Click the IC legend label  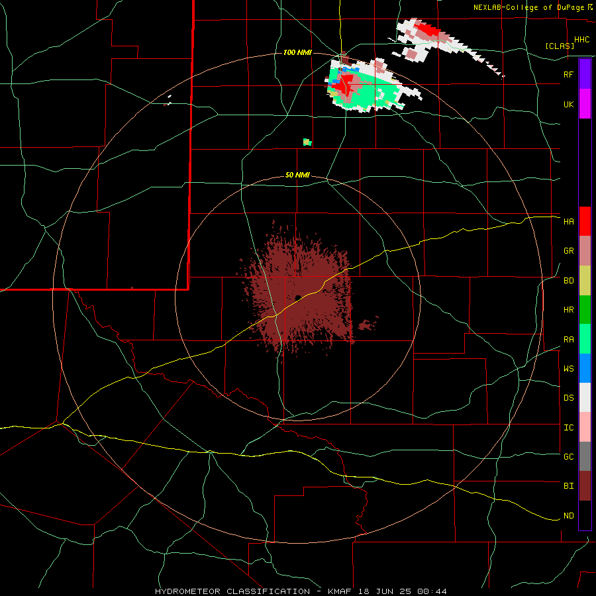[568, 428]
